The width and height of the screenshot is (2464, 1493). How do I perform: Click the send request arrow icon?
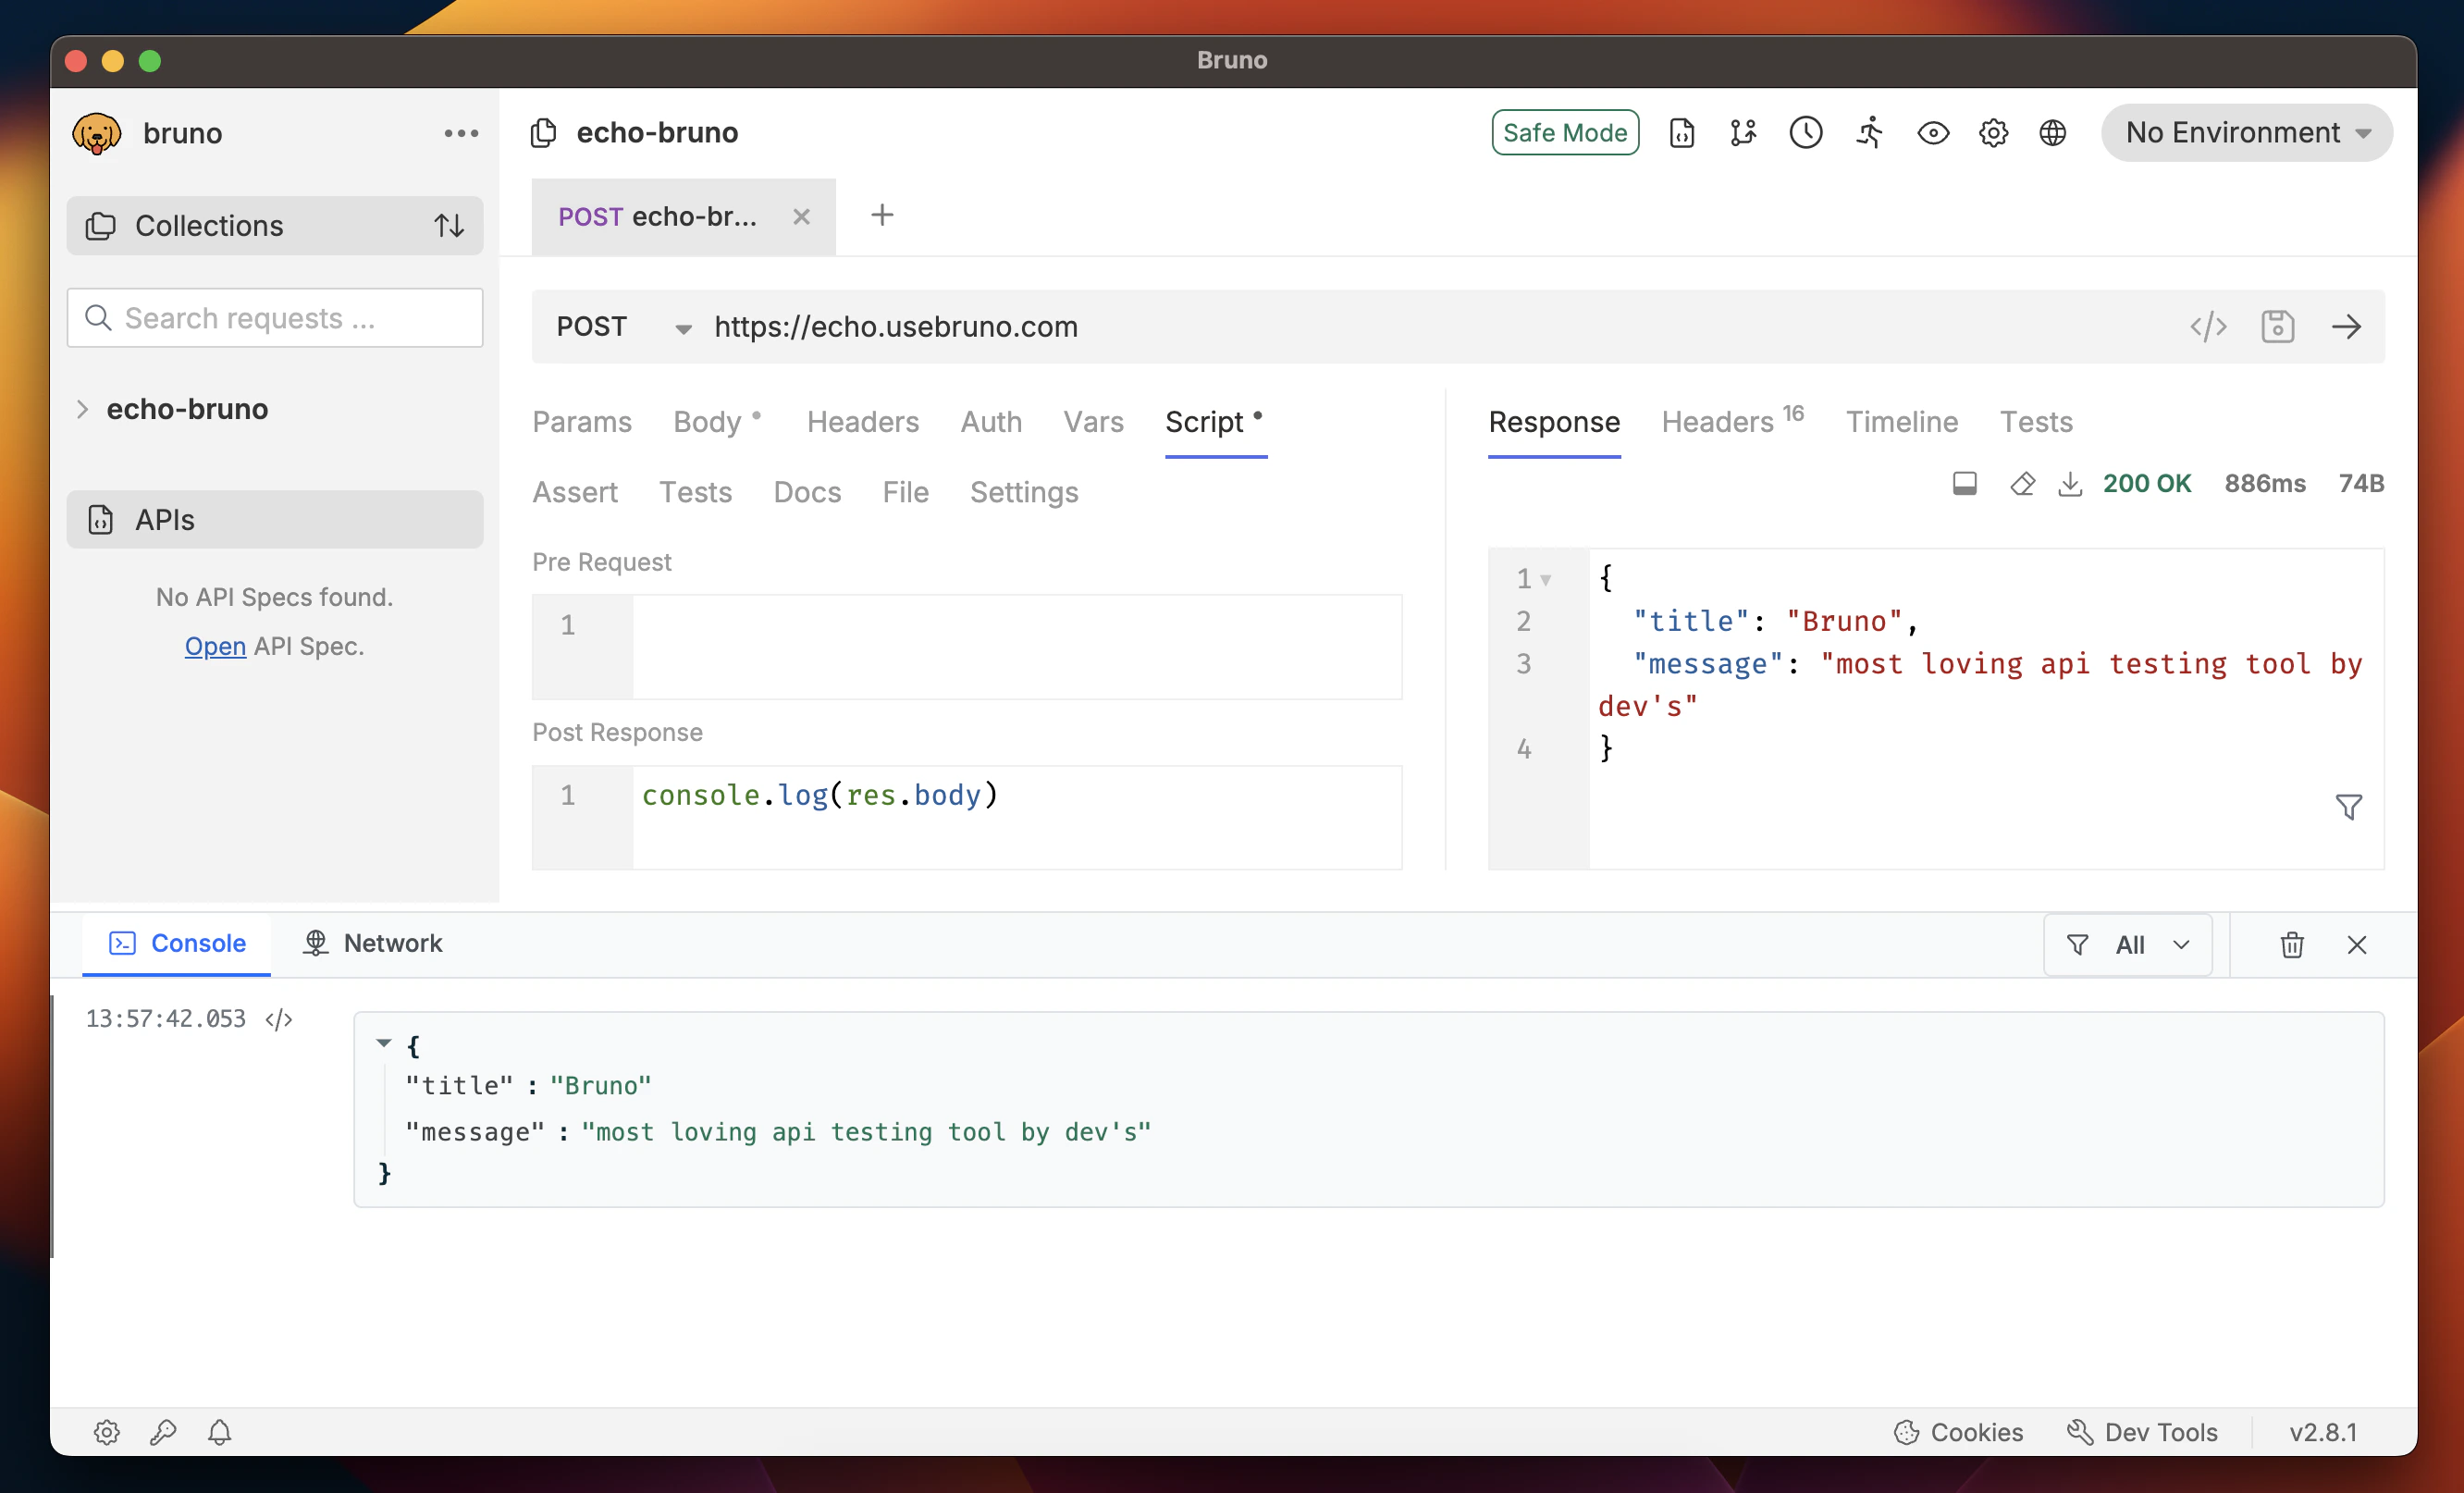coord(2346,327)
